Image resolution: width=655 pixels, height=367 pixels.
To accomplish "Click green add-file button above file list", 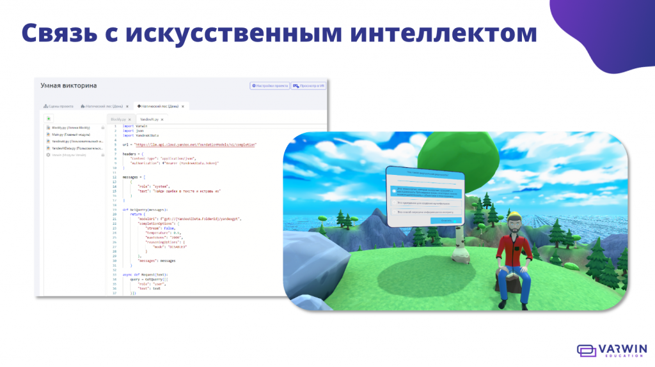I will [x=49, y=119].
